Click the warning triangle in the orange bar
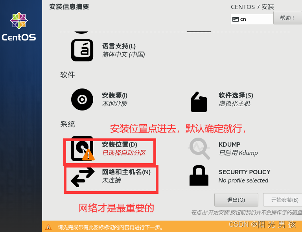Viewport: 302px width, 232px height. (48, 227)
